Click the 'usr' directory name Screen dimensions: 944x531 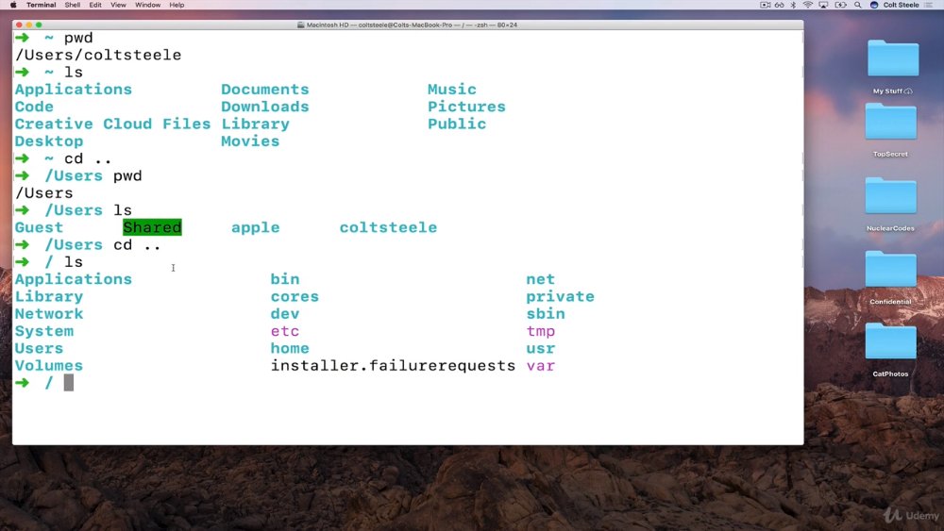tap(541, 348)
